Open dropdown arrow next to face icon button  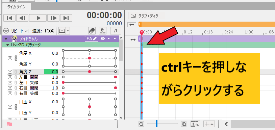[68, 31]
